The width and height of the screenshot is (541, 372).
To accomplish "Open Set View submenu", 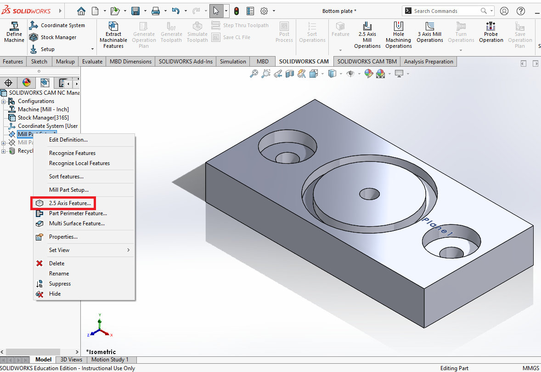I will point(84,250).
